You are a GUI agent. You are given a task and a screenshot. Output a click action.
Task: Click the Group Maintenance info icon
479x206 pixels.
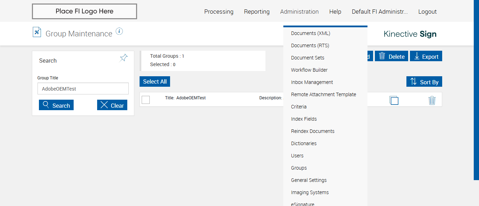tap(119, 31)
